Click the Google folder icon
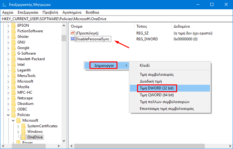This screenshot has height=149, width=233. pos(14,48)
